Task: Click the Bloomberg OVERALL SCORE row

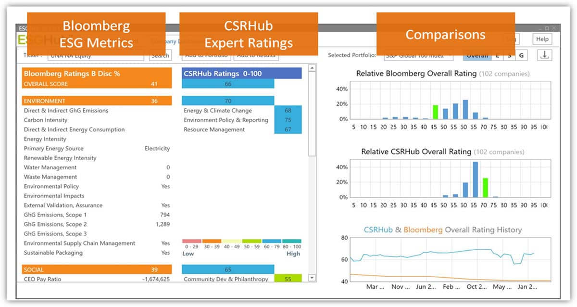Action: 97,84
